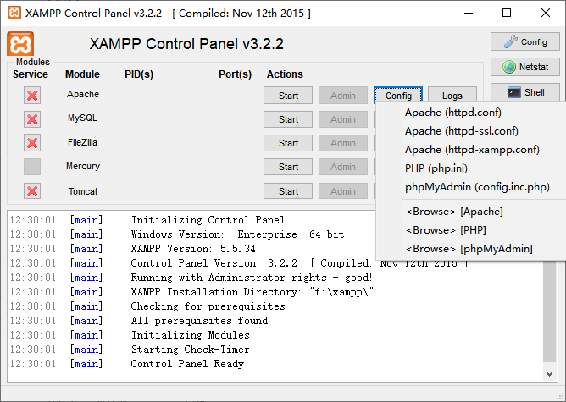Click the Admin button for Mercury
566x402 pixels.
[343, 167]
